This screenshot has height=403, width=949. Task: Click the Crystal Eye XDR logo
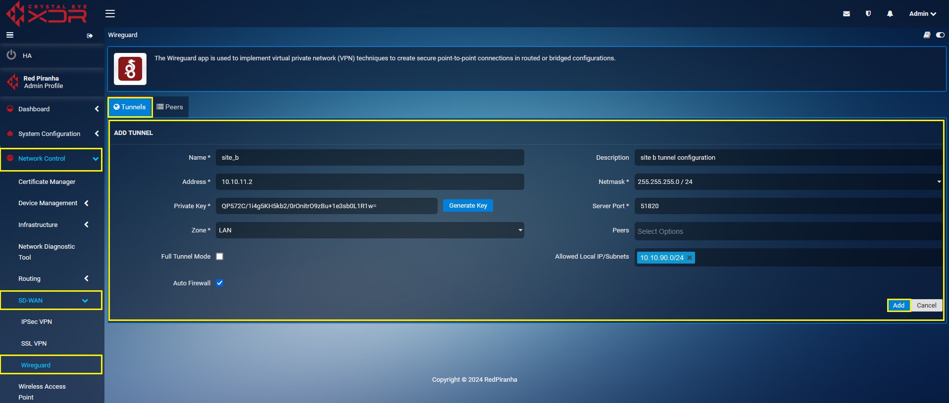pos(47,13)
